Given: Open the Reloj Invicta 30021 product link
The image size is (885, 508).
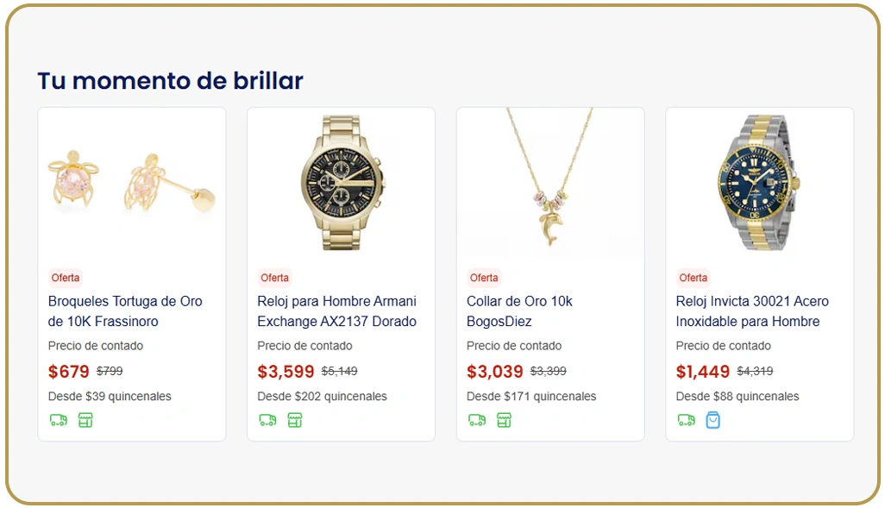Looking at the screenshot, I should pos(752,310).
